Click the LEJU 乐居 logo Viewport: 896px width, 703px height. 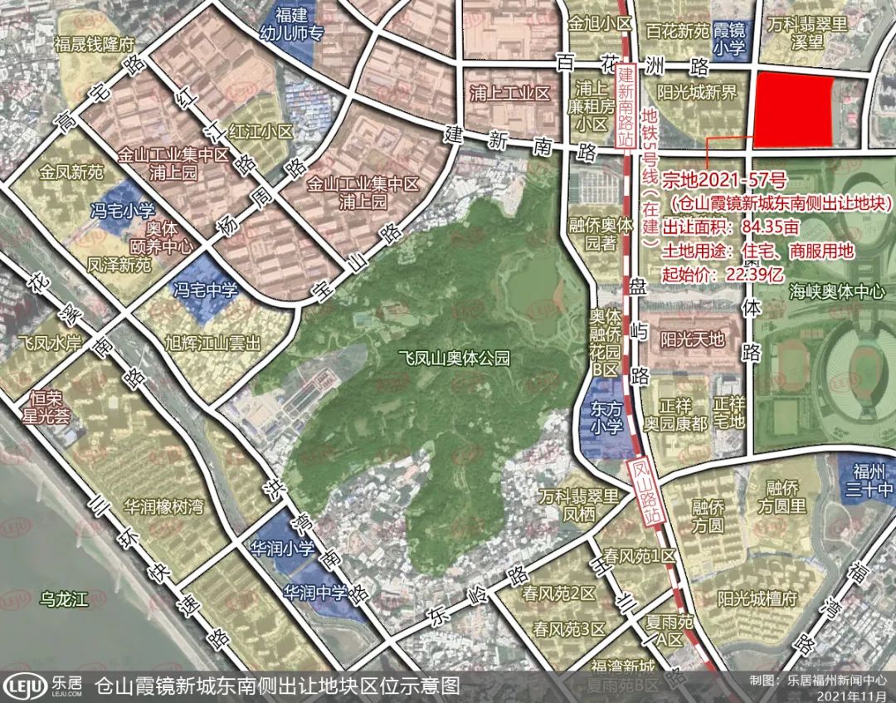click(41, 686)
